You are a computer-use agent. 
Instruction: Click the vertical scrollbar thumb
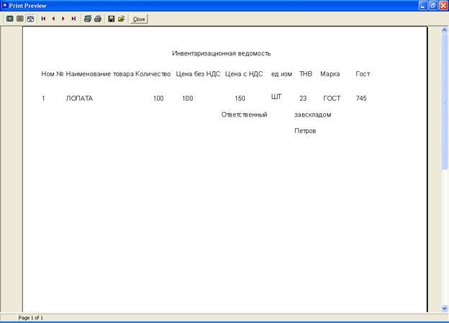444,101
